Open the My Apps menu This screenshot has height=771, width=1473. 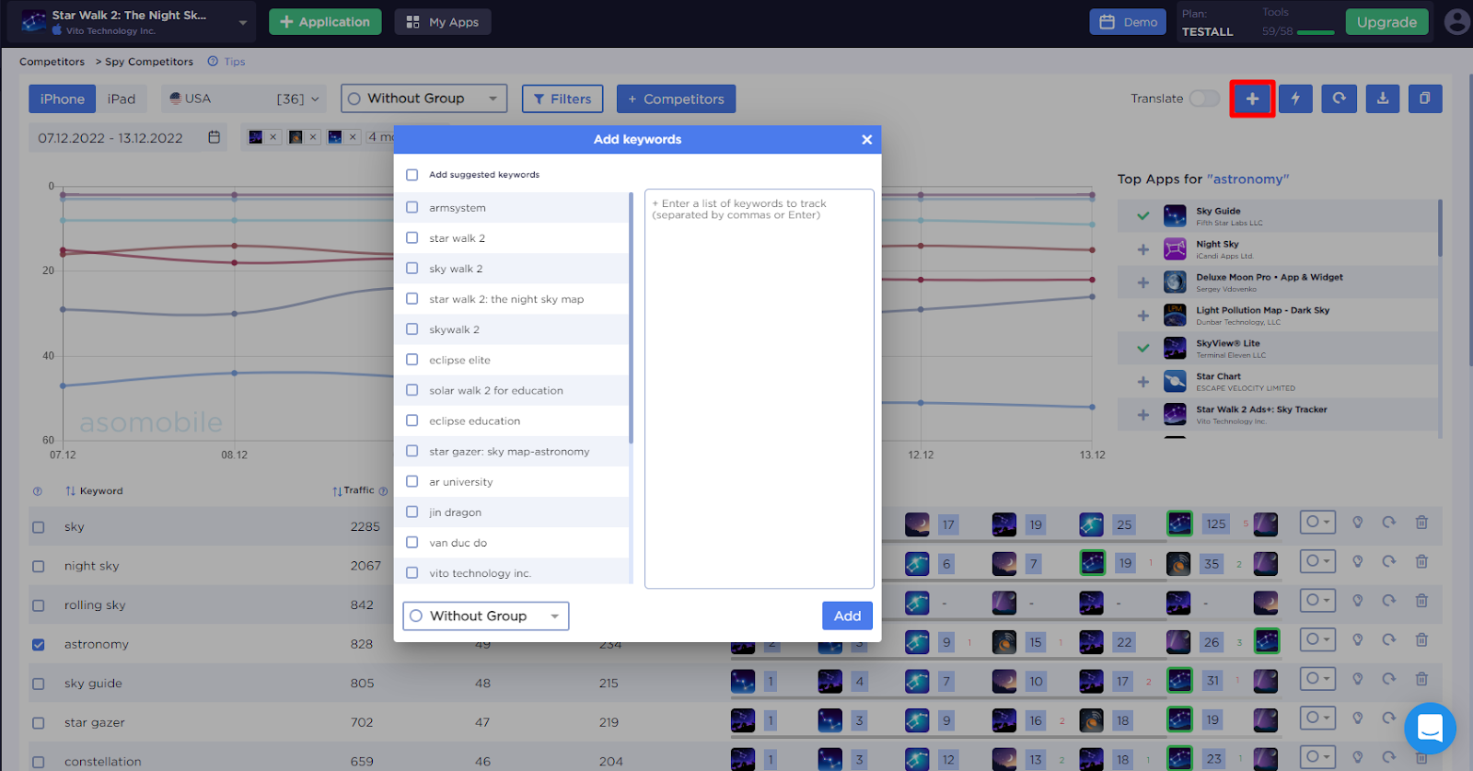click(443, 22)
